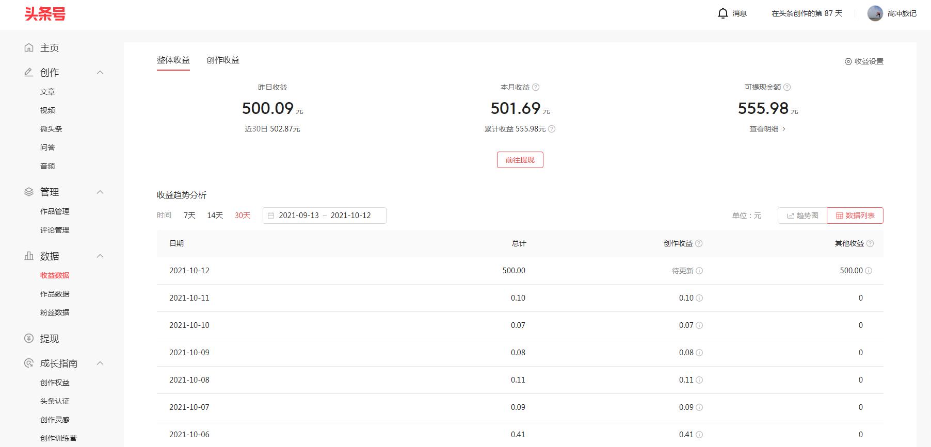Viewport: 931px width, 447px height.
Task: Click info icon next to 累计收益
Action: [552, 129]
